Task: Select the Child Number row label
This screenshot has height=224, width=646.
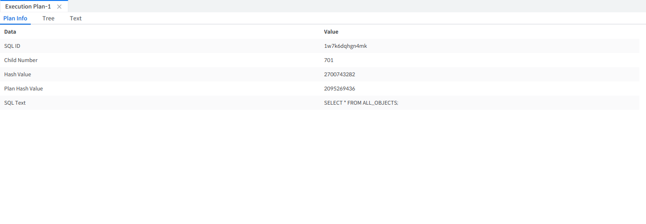Action: 21,60
